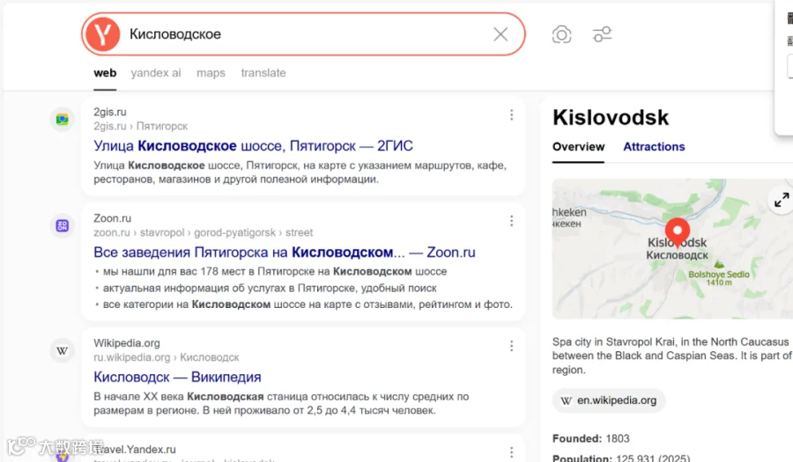Click the Zoon.ru favicon
Image resolution: width=793 pixels, height=462 pixels.
click(x=63, y=225)
